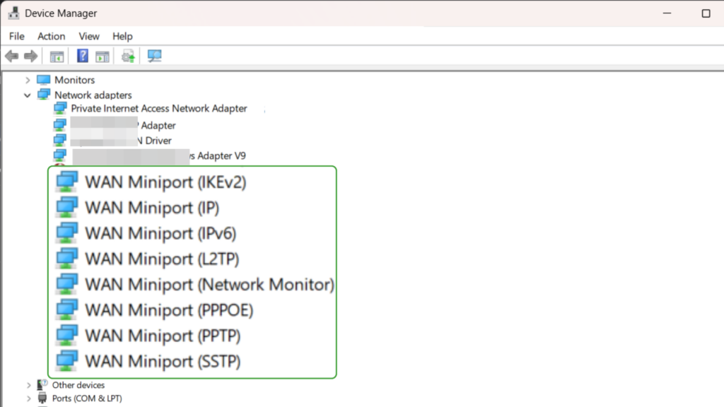Open Help via the blue question mark icon
The width and height of the screenshot is (724, 407).
(x=83, y=56)
